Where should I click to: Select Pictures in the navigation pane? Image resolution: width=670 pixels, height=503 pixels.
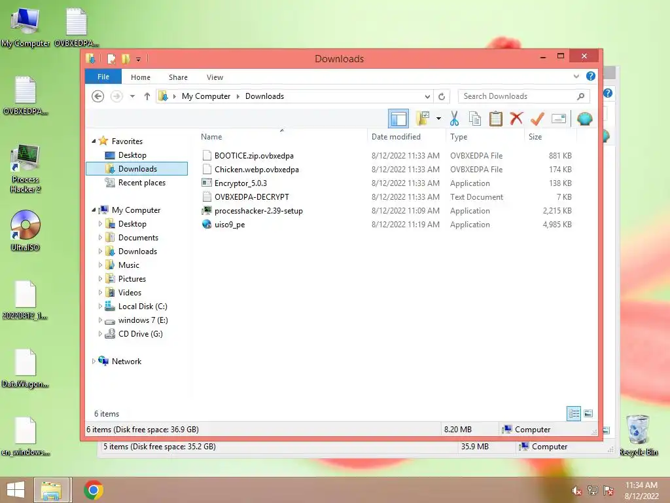point(132,279)
